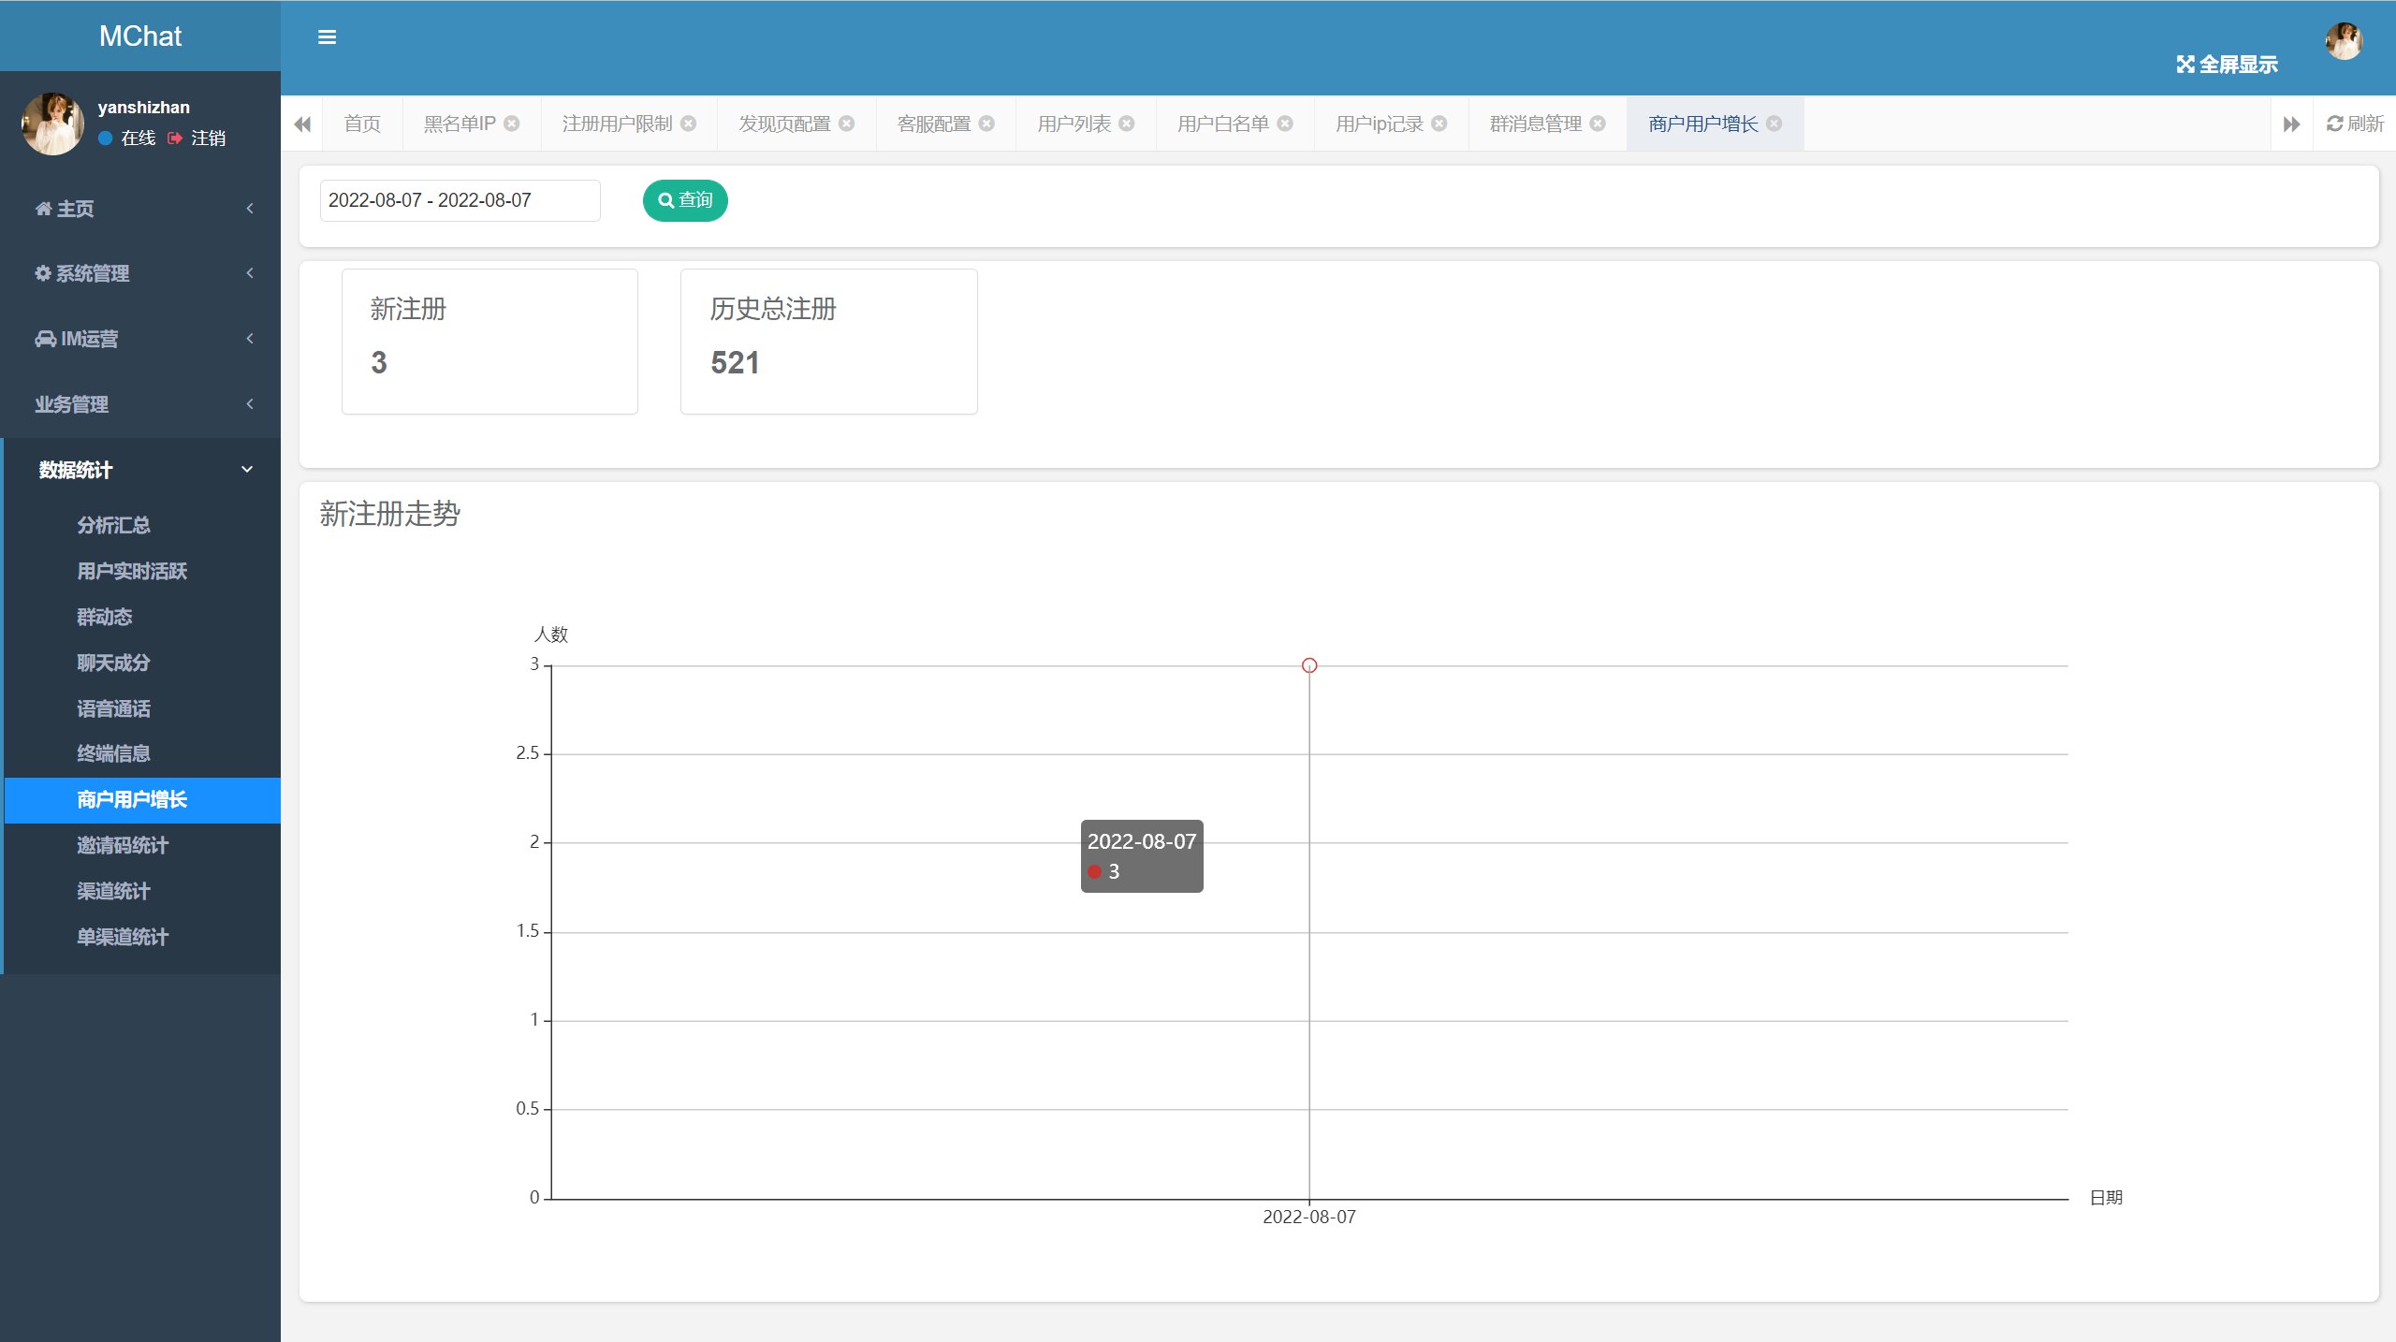Switch to the 注册用户限制 tab
Screen dimensions: 2396x1342
point(618,124)
